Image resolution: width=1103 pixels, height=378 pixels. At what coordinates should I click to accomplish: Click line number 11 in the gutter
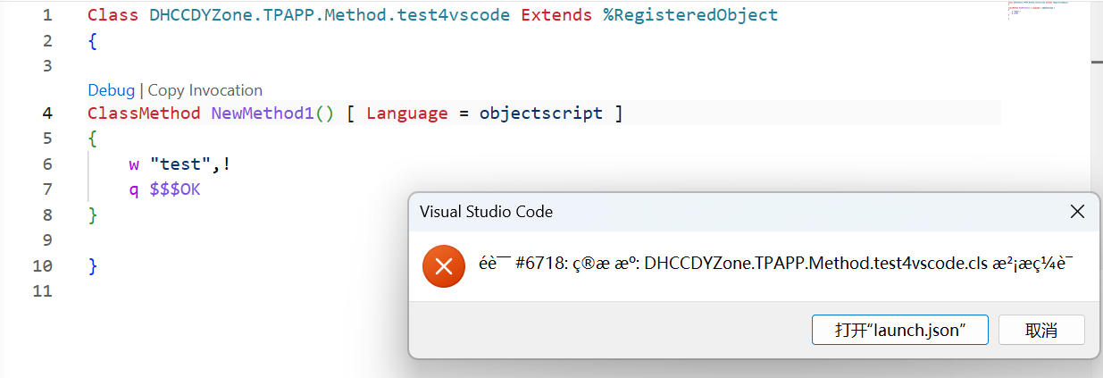[42, 291]
